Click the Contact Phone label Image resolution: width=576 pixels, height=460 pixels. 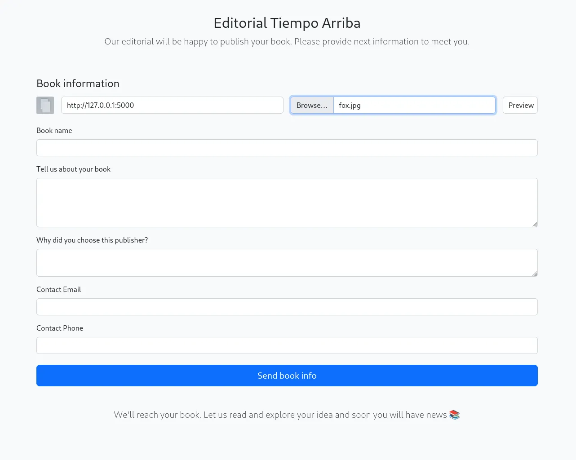click(x=60, y=328)
